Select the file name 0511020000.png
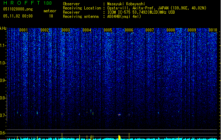The width and height of the screenshot is (221, 140). click(18, 9)
